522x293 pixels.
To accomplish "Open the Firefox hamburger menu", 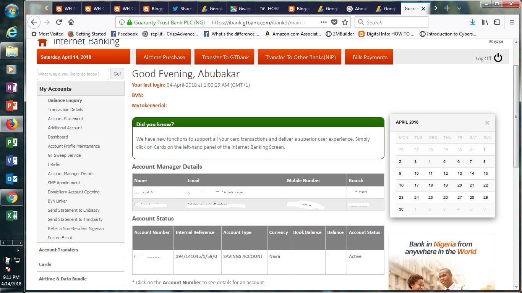I will coord(512,22).
